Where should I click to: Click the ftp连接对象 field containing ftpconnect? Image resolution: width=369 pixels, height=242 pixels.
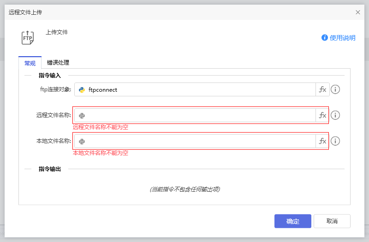coord(198,89)
